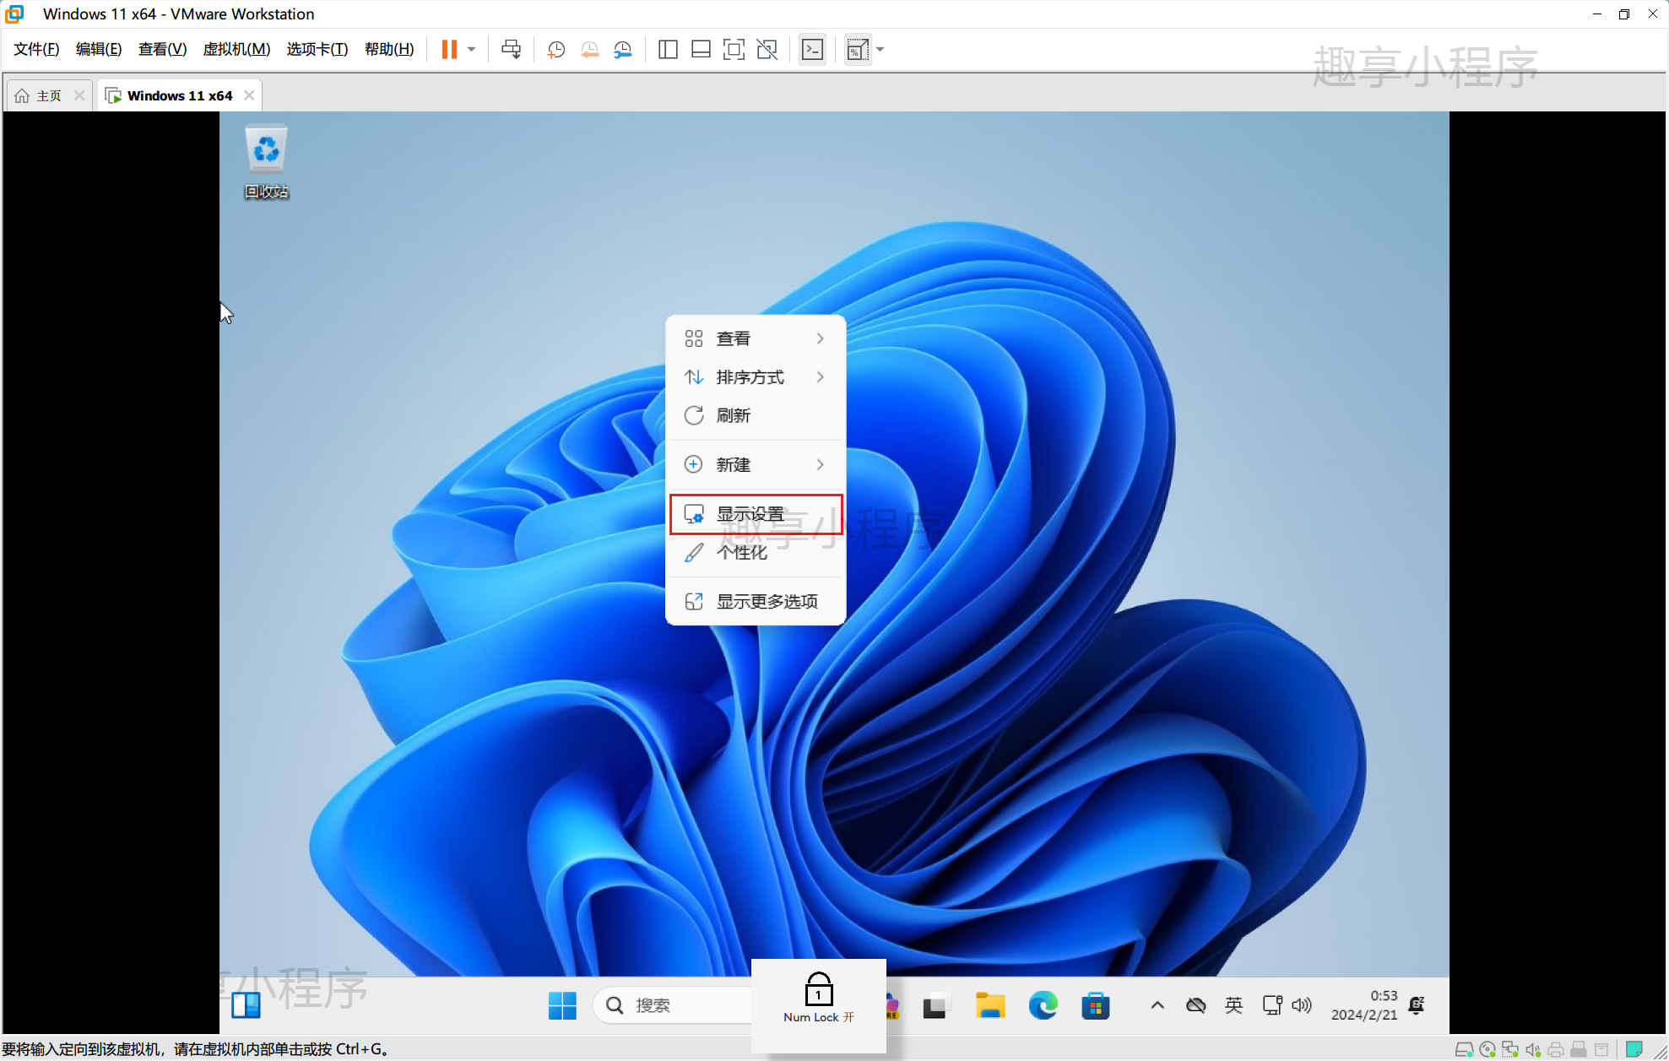Image resolution: width=1669 pixels, height=1061 pixels.
Task: Open the snapshot manager wrench-clock icon
Action: 622,50
